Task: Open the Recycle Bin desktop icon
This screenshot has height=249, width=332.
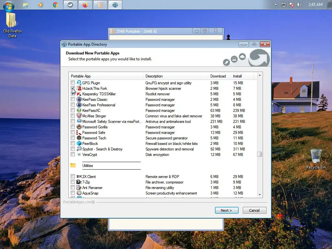Action: click(x=316, y=159)
